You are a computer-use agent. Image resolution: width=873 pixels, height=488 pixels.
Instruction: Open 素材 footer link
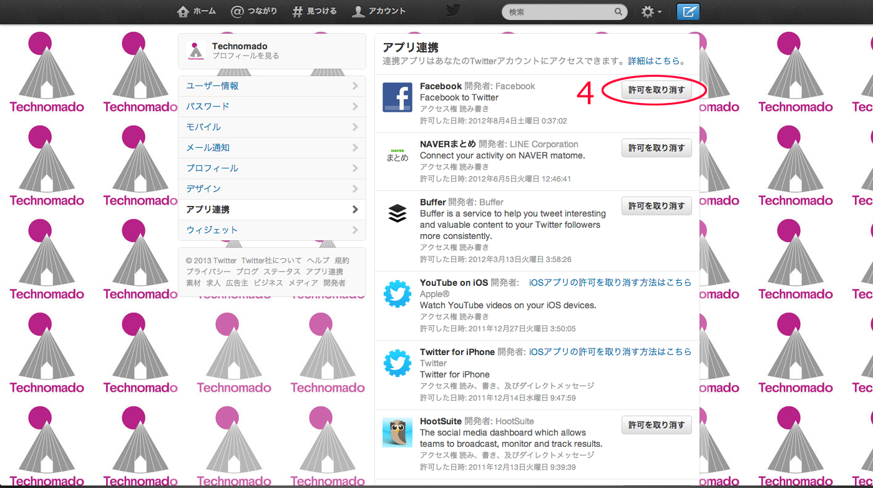click(x=193, y=283)
